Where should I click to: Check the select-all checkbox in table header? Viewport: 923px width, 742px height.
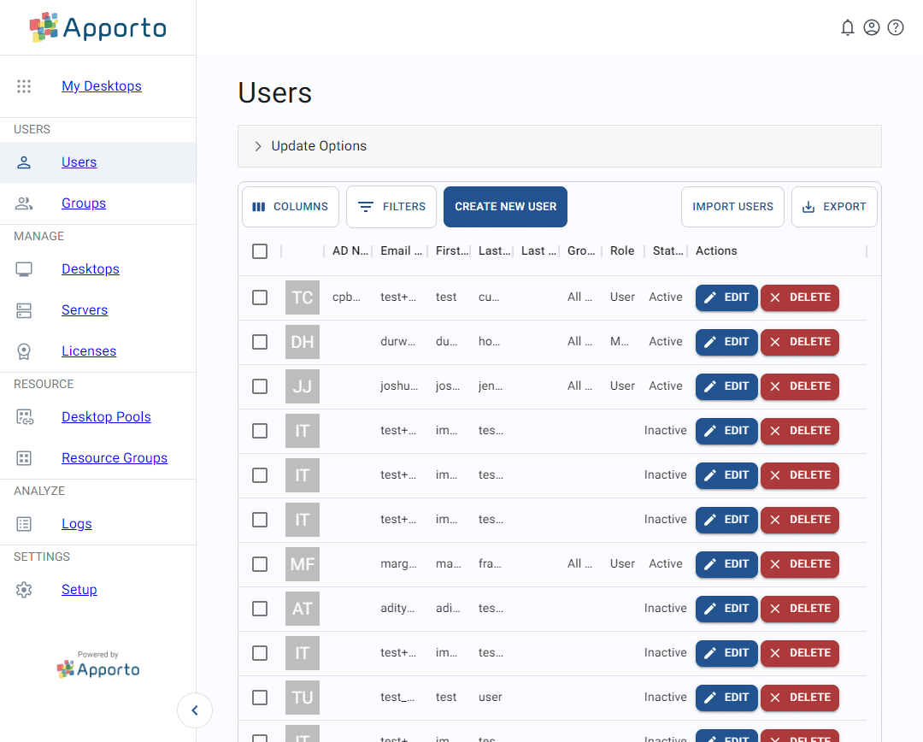[260, 250]
